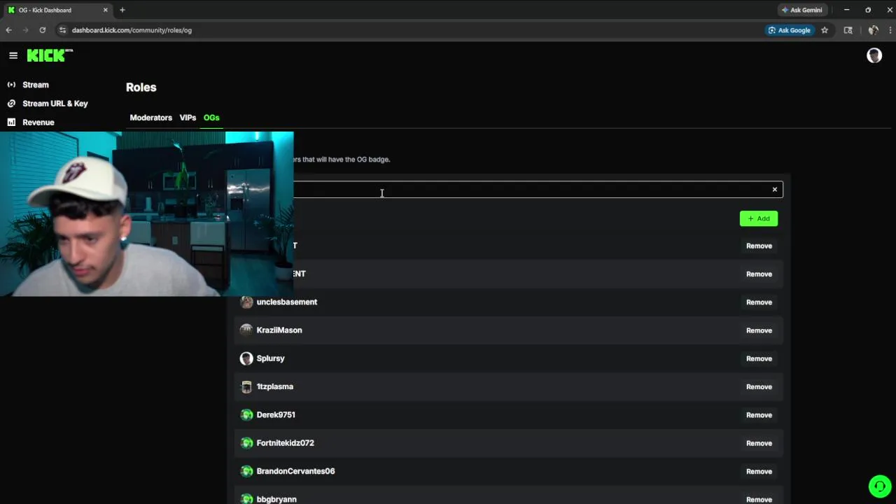Click the Stream broadcast icon
896x504 pixels.
(11, 85)
